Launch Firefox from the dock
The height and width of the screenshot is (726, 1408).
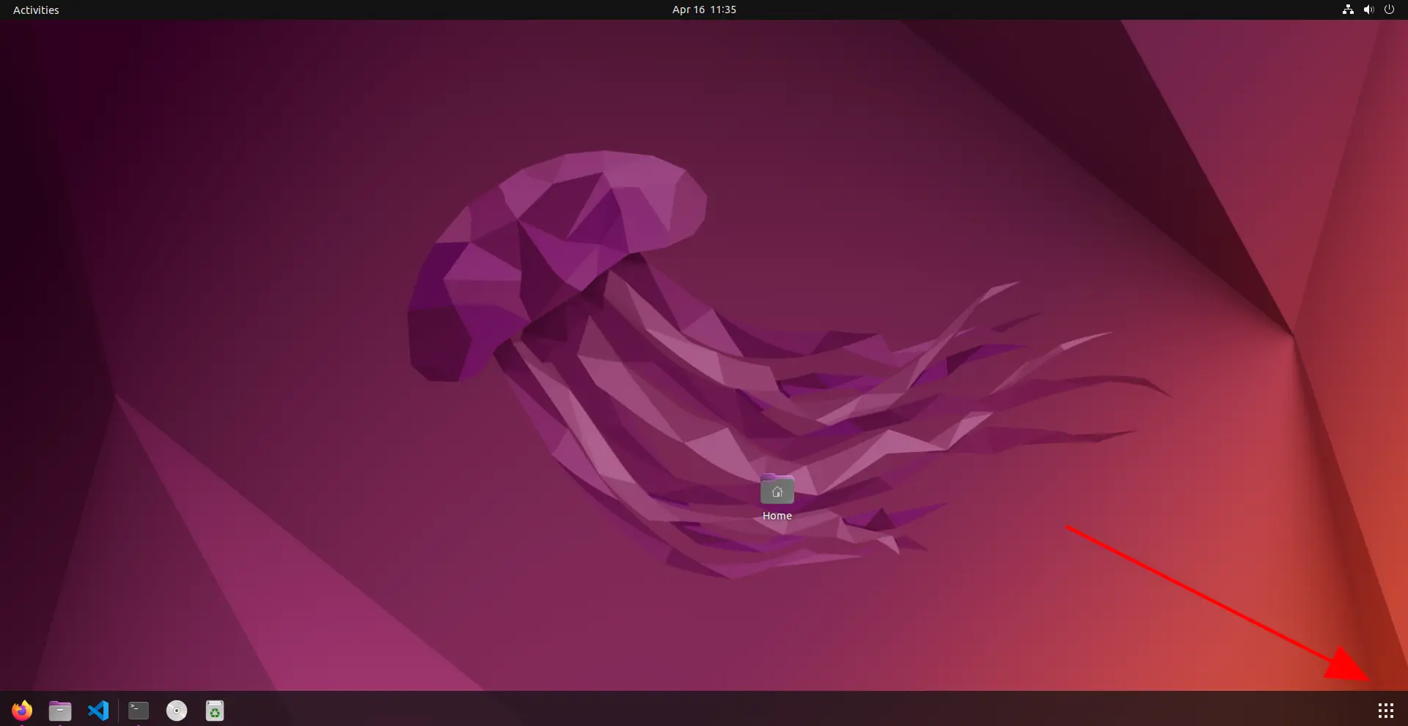(22, 710)
